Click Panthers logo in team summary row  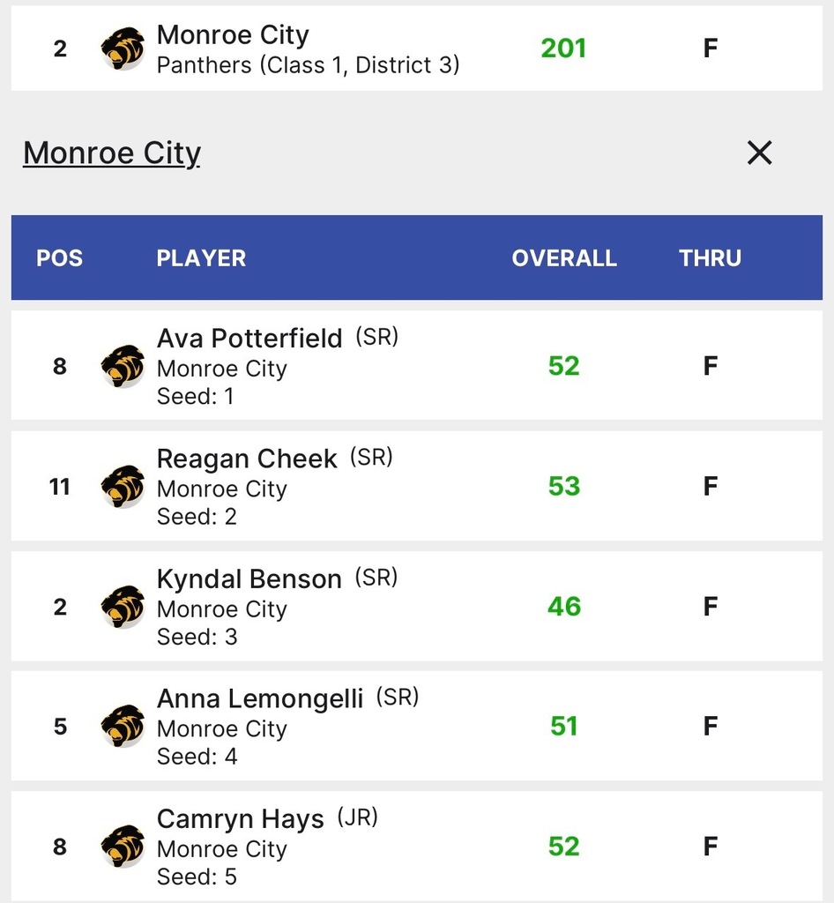click(x=122, y=49)
